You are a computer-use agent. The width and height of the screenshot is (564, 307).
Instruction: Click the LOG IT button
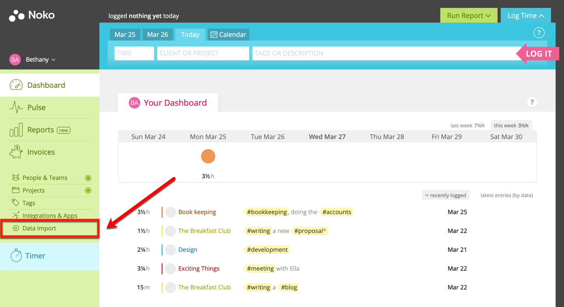coord(538,54)
